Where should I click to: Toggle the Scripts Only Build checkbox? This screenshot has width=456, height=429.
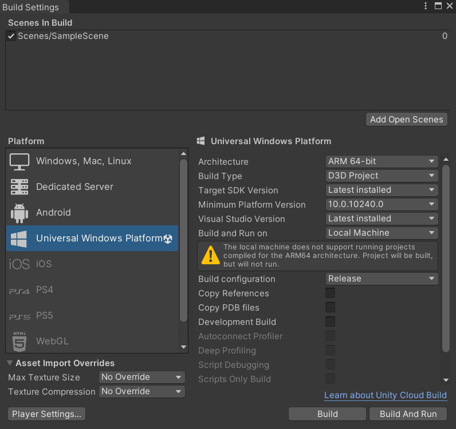[x=330, y=379]
